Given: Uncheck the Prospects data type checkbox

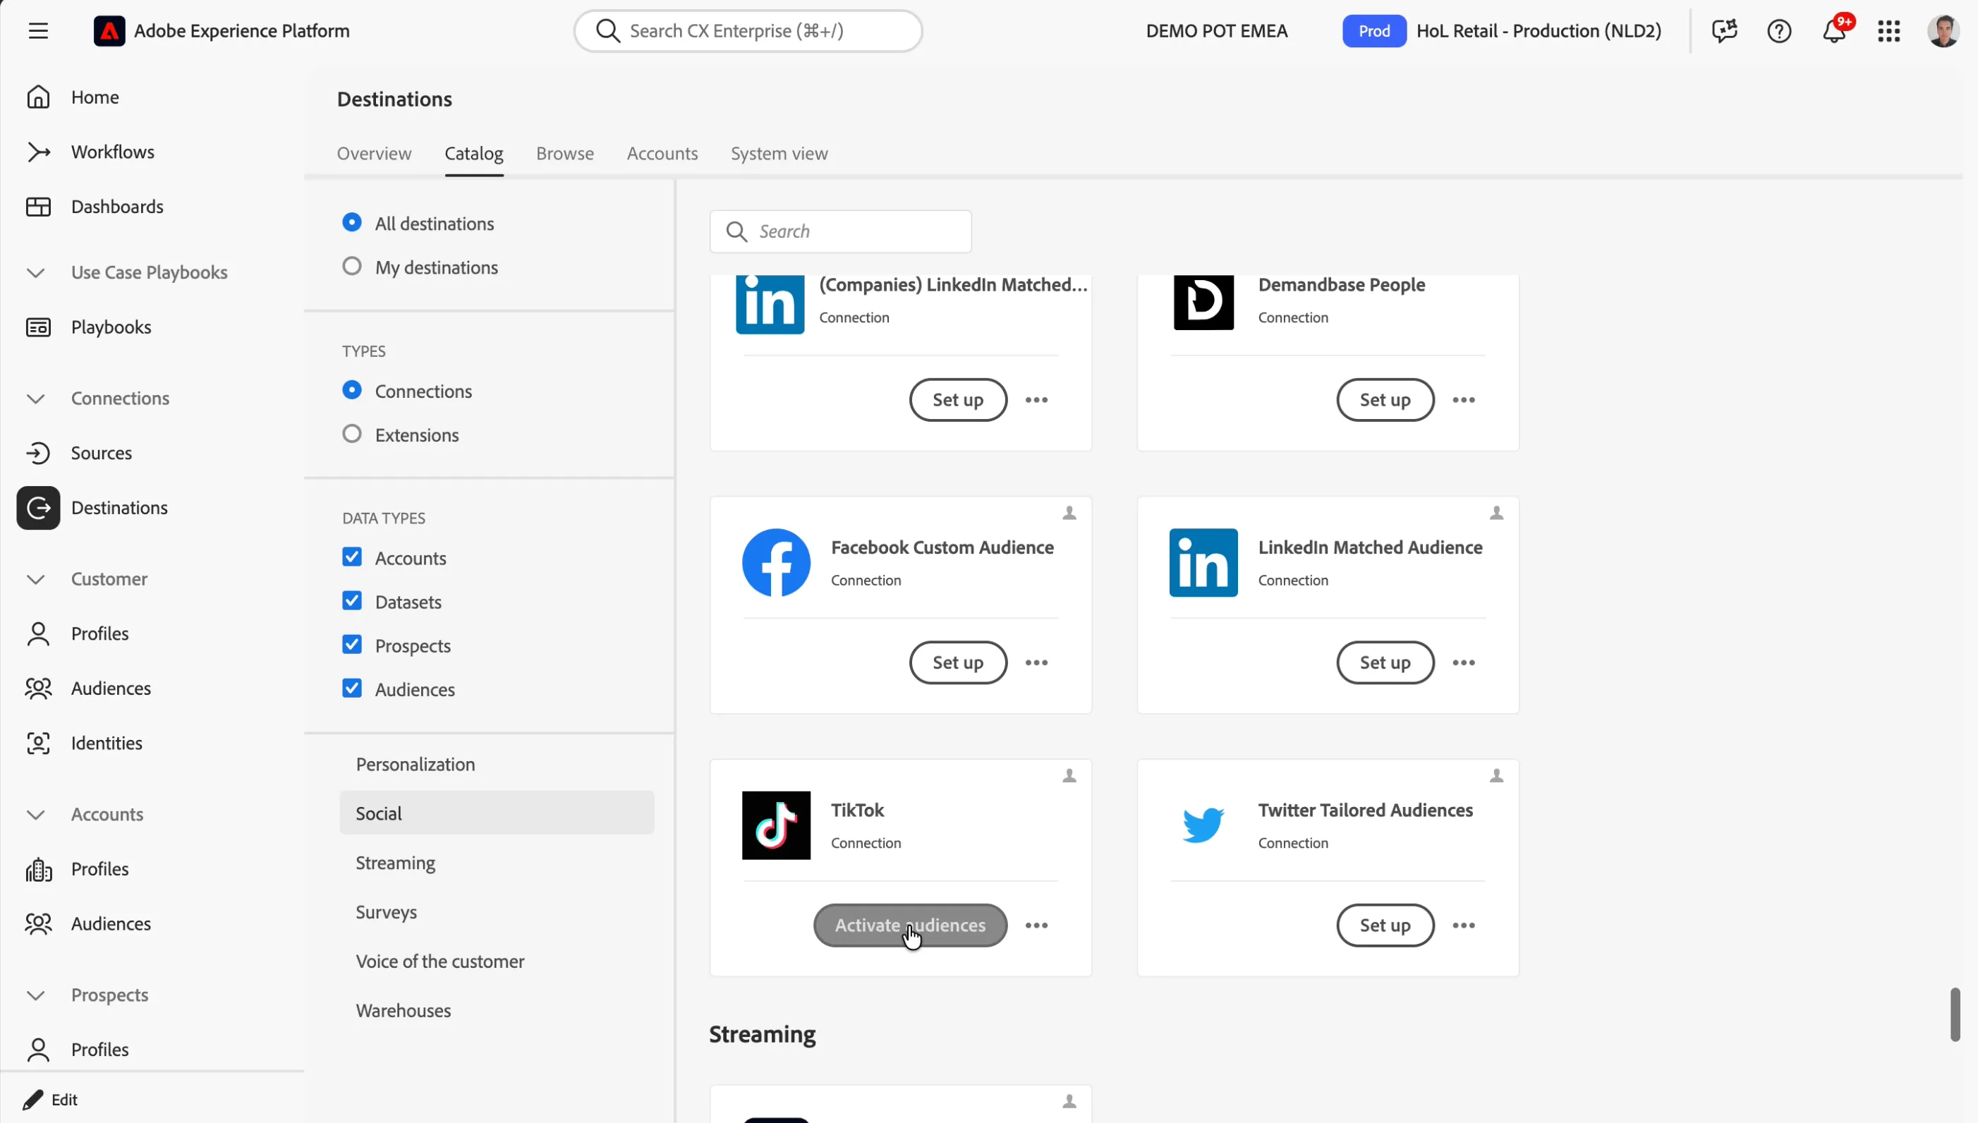Looking at the screenshot, I should pos(351,645).
